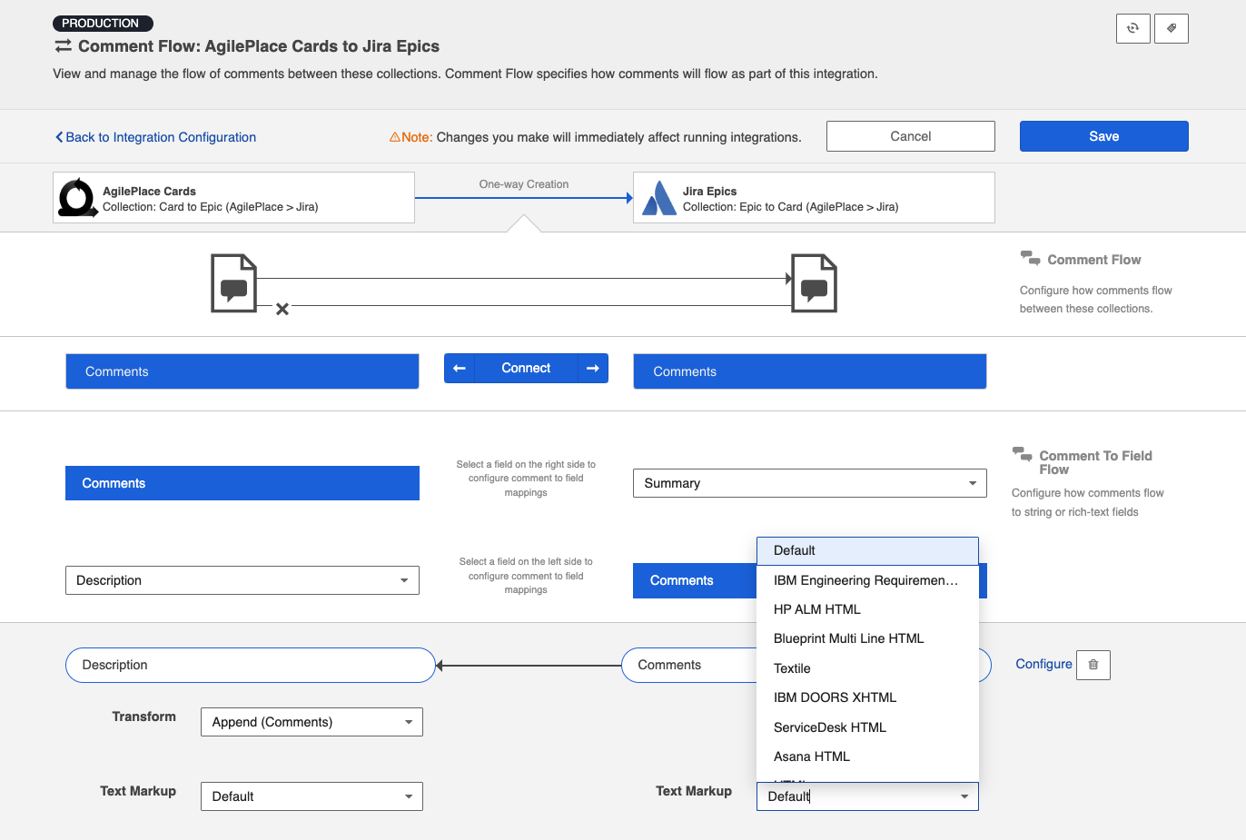
Task: Click the speech bubbles icon beside Comment To Field Flow
Action: [x=1022, y=454]
